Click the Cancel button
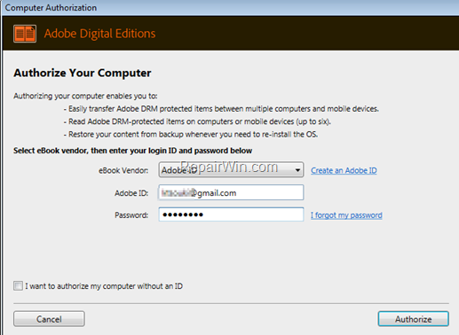The image size is (459, 335). pos(49,319)
